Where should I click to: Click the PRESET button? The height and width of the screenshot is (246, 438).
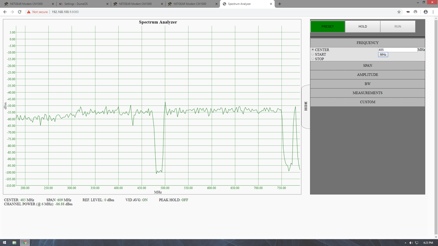(x=328, y=27)
